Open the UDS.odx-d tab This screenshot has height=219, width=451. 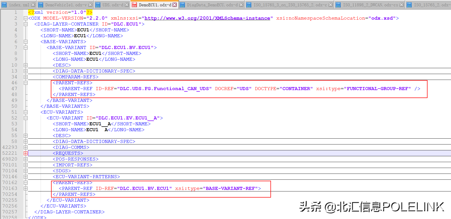(113, 5)
